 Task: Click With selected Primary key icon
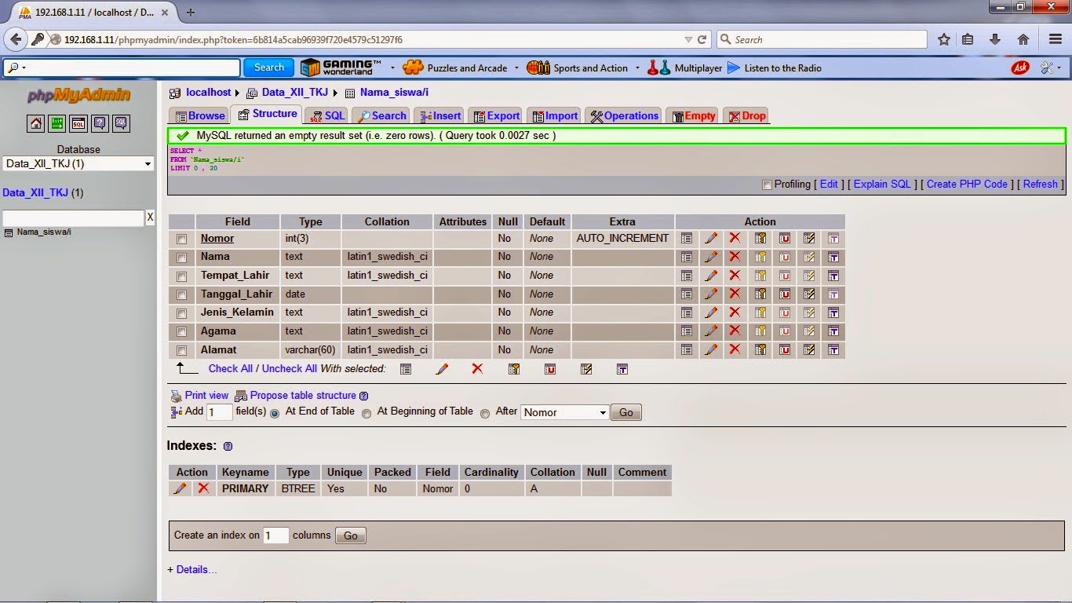coord(514,369)
